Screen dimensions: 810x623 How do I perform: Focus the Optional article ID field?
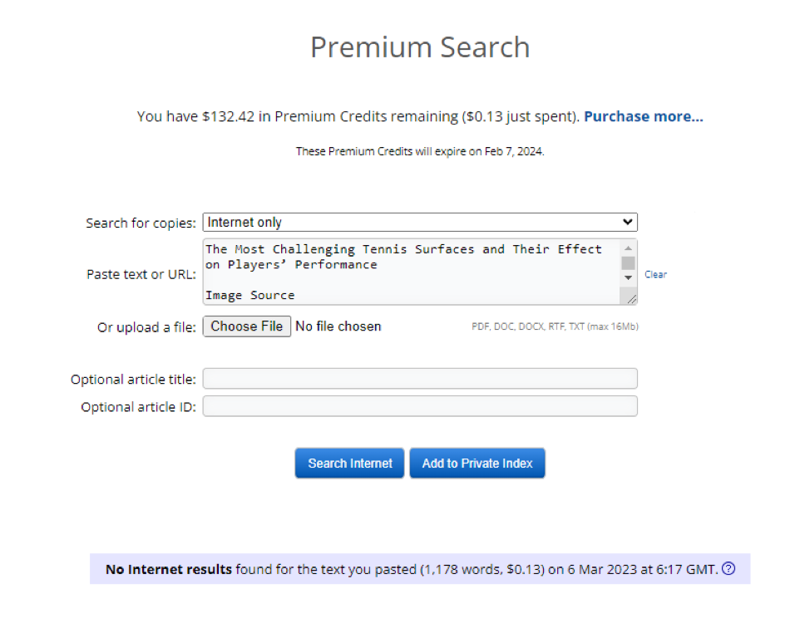tap(419, 406)
